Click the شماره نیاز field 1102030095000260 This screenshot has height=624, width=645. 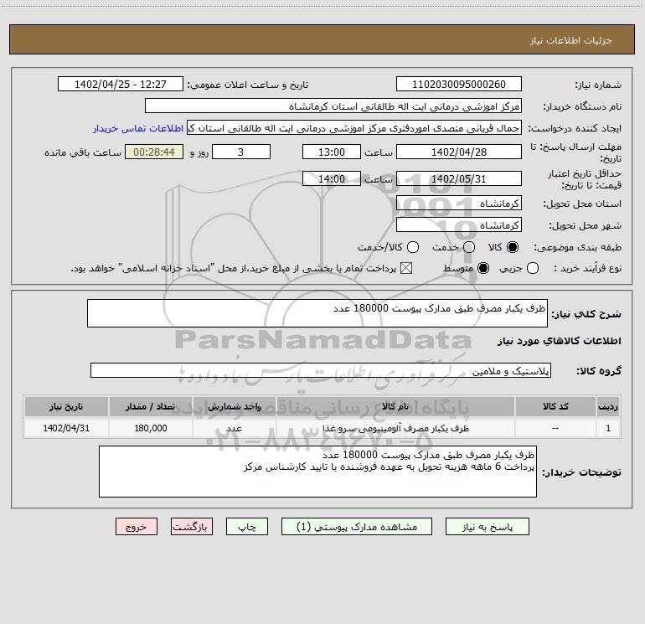459,85
